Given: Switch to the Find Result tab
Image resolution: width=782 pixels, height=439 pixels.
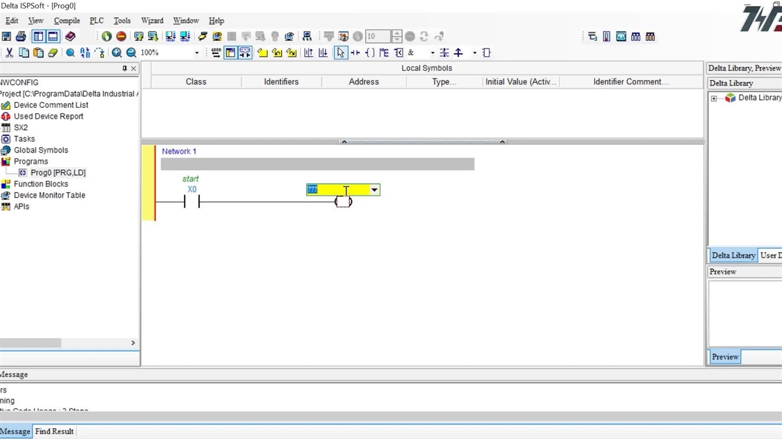Looking at the screenshot, I should 54,431.
